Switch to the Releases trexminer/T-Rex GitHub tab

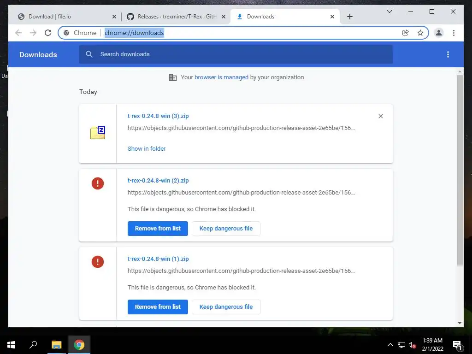click(177, 17)
